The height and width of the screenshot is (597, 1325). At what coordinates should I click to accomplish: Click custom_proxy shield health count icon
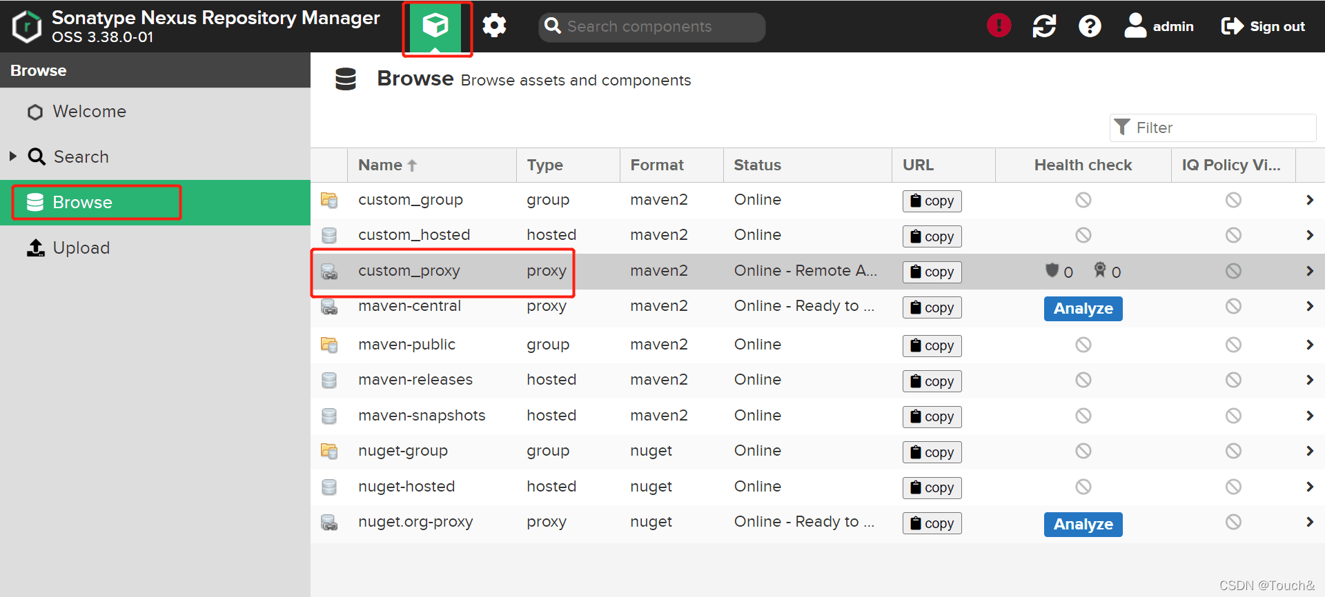tap(1052, 270)
